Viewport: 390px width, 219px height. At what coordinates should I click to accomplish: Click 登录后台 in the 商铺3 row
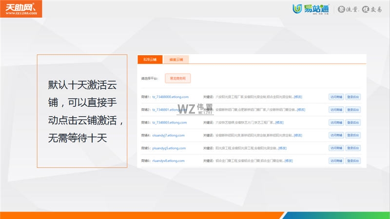pyautogui.click(x=353, y=122)
